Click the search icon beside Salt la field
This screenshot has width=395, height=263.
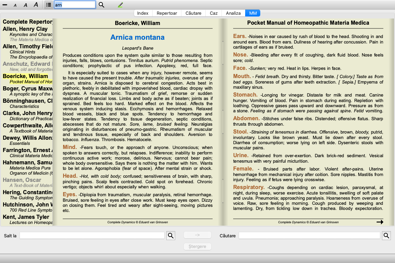(171, 236)
